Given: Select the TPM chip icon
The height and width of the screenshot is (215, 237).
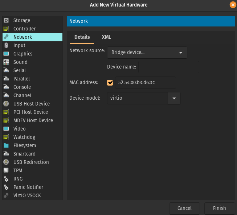Looking at the screenshot, I should [6, 170].
